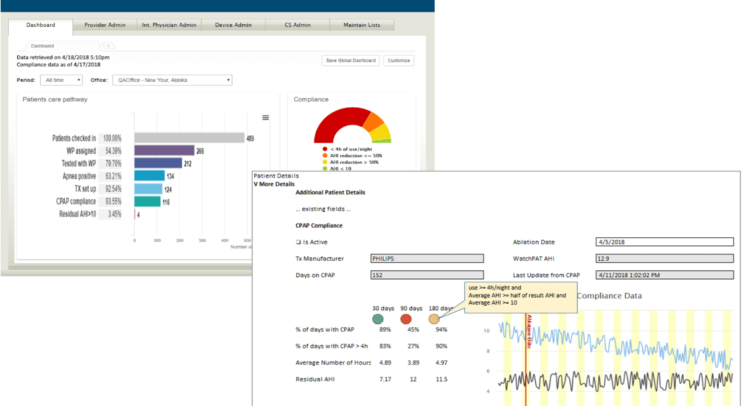
Task: Click orange 'AHI reduction <= 50%' legend dot
Action: [x=325, y=156]
